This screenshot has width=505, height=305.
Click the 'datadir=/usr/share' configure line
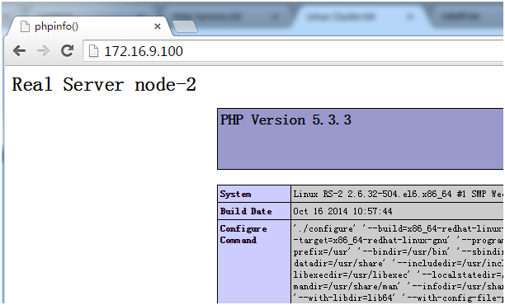(398, 263)
